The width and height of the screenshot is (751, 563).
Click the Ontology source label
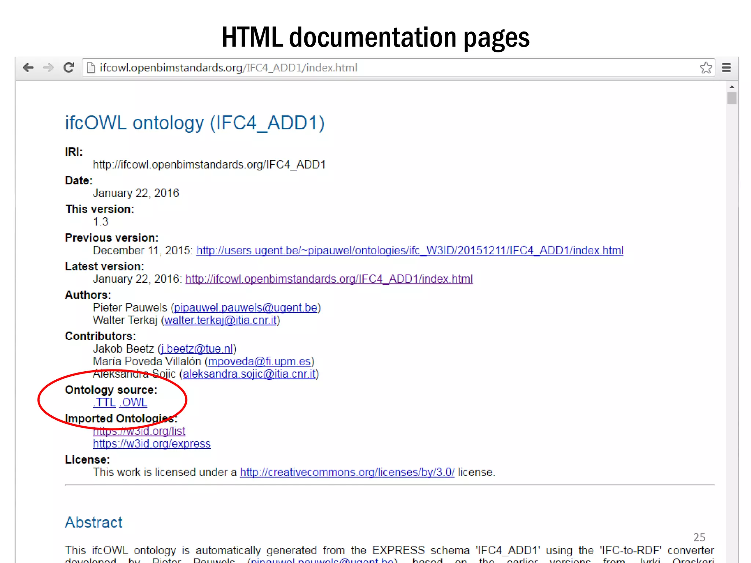(x=111, y=390)
